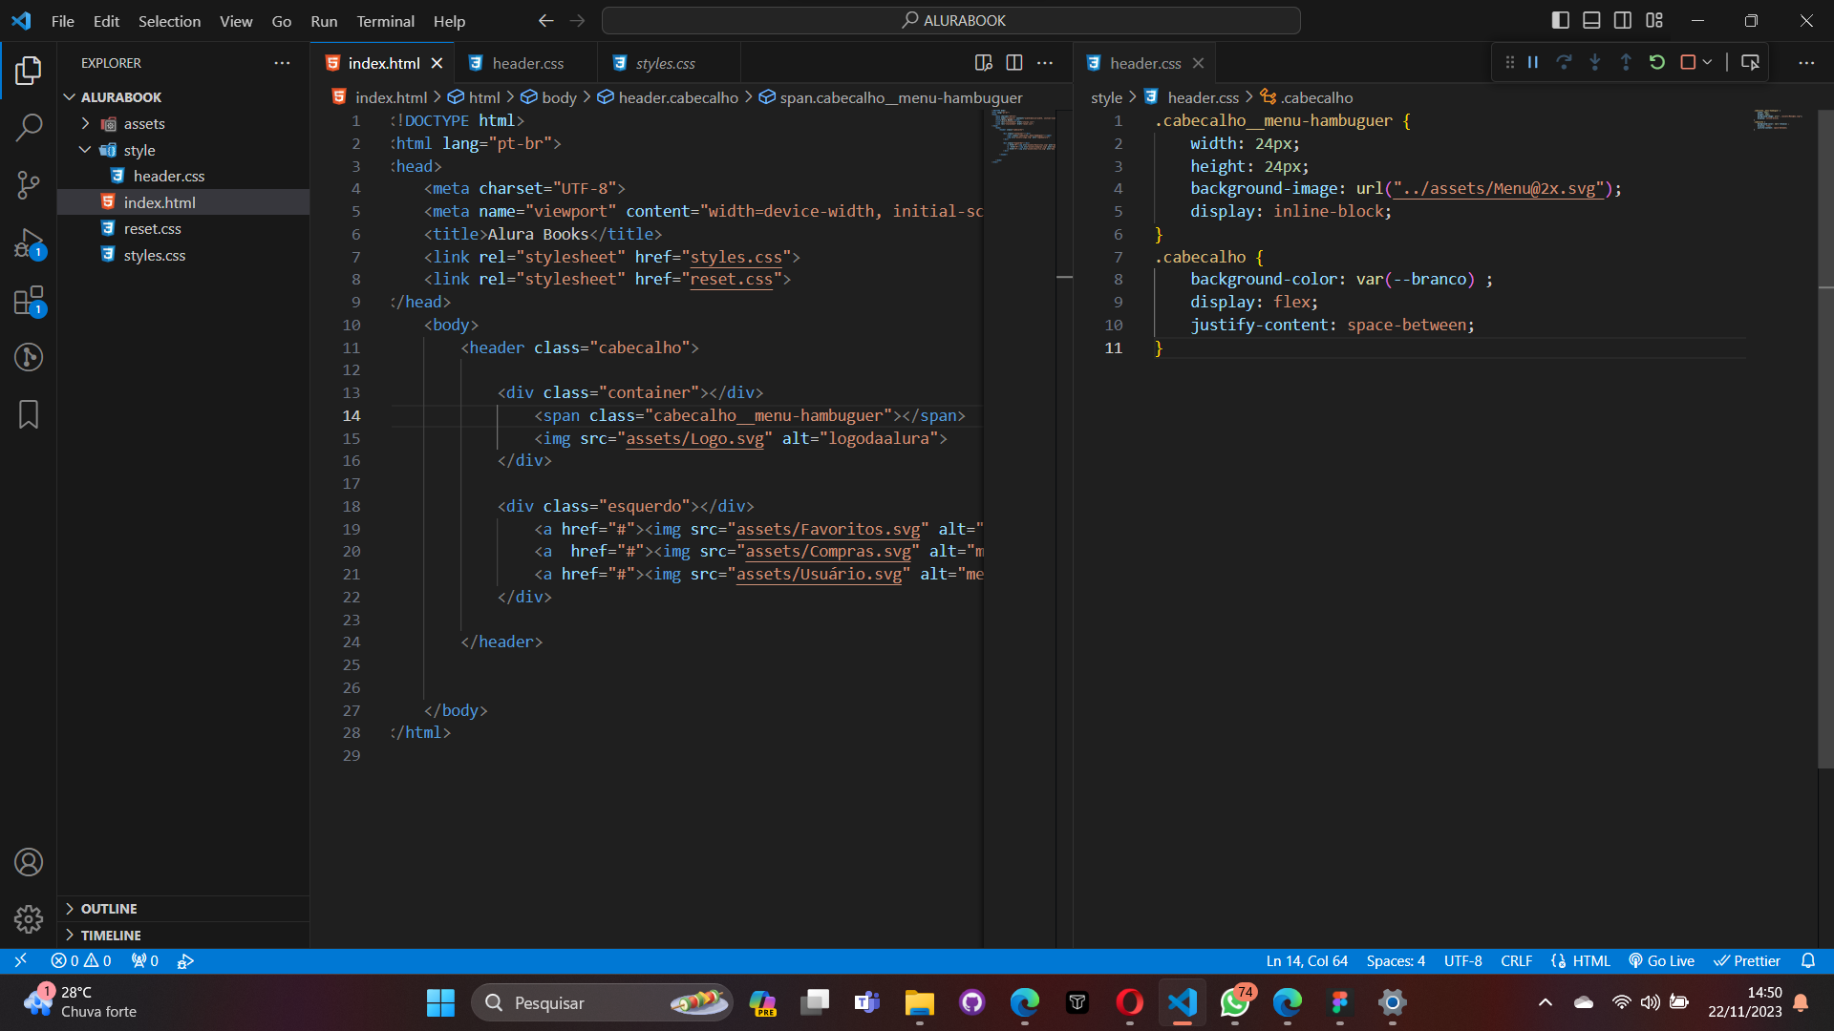1834x1031 pixels.
Task: Click the right editor vertical scrollbar
Action: pyautogui.click(x=1825, y=439)
